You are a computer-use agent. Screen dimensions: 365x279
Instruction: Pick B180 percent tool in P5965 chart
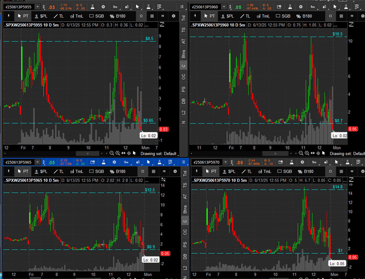117,171
